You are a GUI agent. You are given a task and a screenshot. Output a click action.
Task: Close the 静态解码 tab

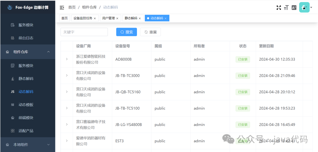(140, 18)
